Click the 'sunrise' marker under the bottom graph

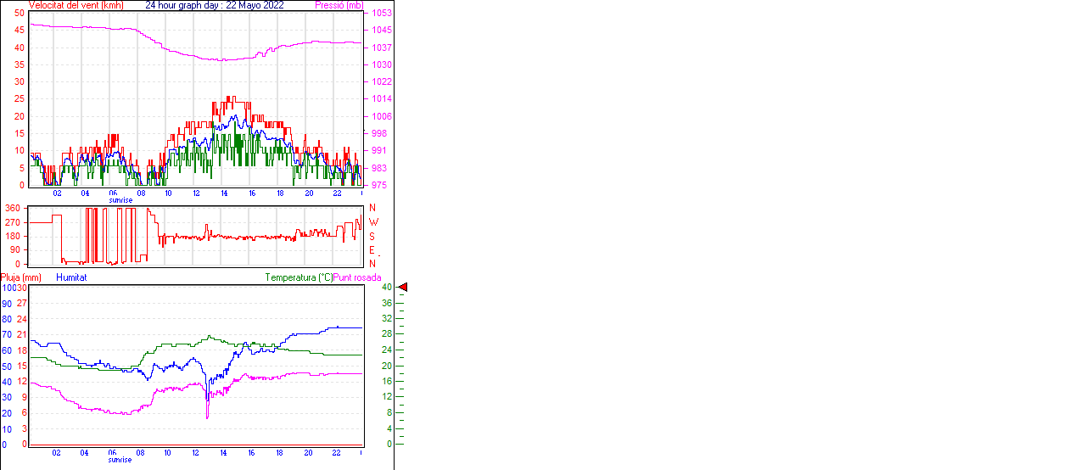(x=120, y=460)
